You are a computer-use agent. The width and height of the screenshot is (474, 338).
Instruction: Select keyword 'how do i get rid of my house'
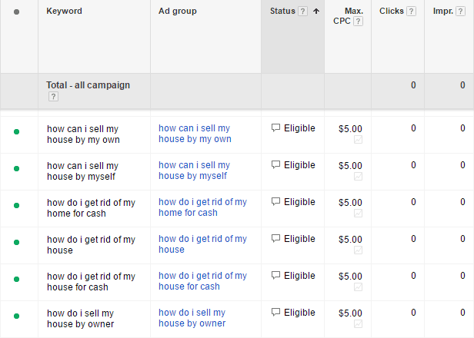(91, 244)
